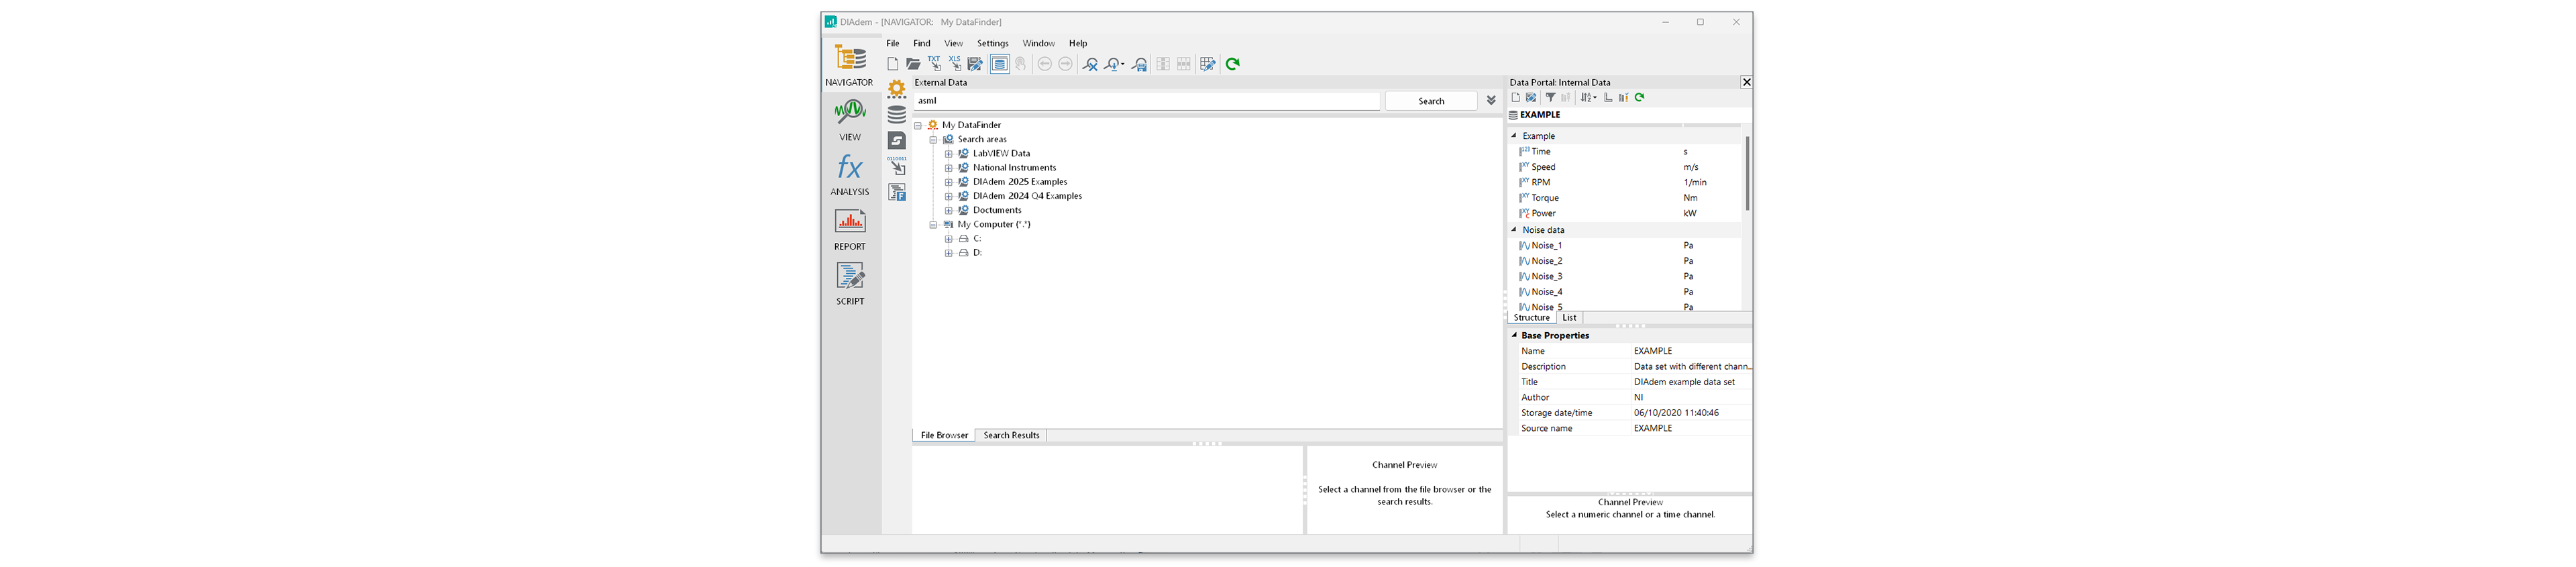
Task: Click the Forward arrow toolbar icon
Action: click(x=1066, y=64)
